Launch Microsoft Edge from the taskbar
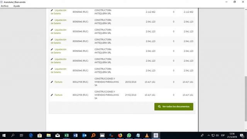Screen dimensions: 247x139 [x=31, y=136]
